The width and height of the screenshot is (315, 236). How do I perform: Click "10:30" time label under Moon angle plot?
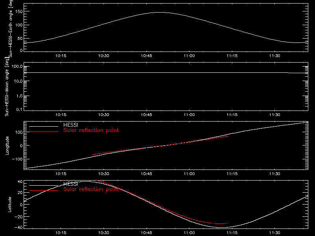104,115
